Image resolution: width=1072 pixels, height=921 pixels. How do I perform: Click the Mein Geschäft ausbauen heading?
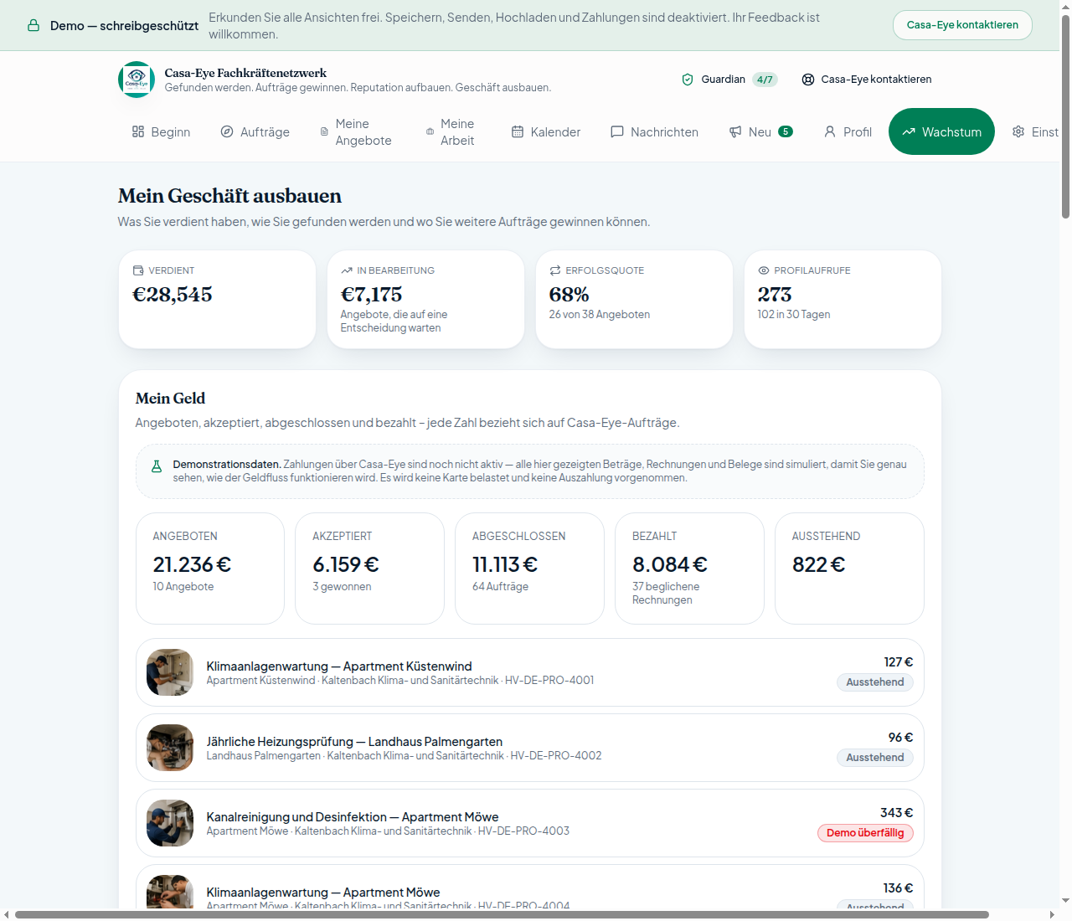coord(229,196)
